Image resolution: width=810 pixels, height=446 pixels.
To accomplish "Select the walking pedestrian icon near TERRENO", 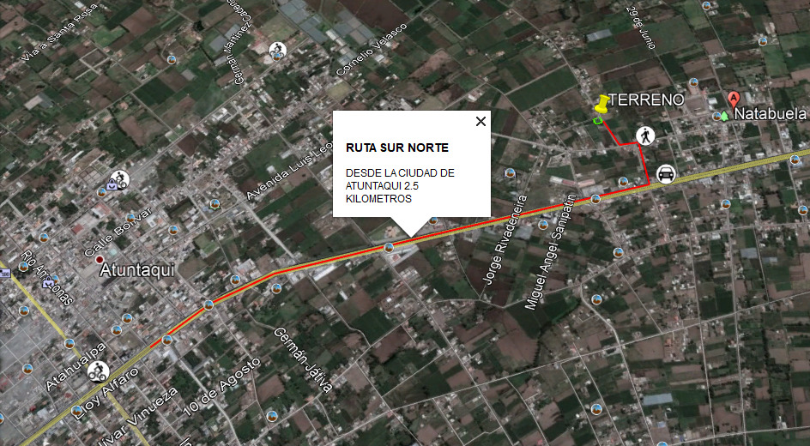I will pos(644,136).
